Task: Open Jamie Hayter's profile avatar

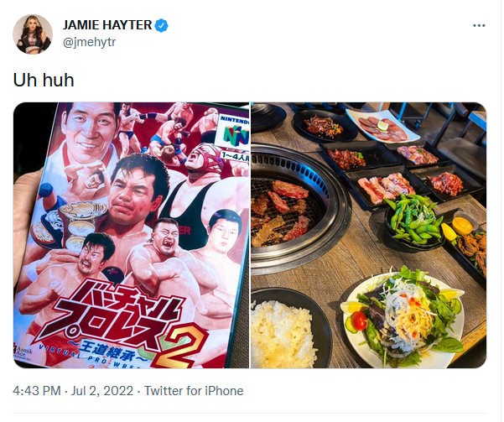Action: (x=33, y=34)
